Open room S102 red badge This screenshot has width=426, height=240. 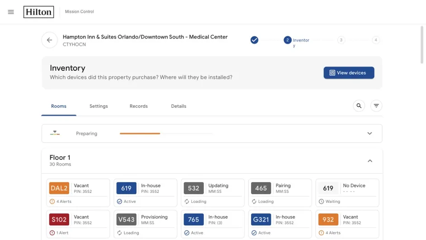tap(59, 219)
